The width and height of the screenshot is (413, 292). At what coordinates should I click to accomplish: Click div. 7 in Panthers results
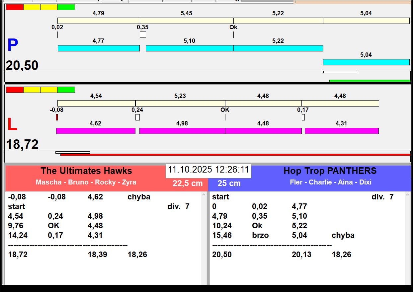click(382, 197)
